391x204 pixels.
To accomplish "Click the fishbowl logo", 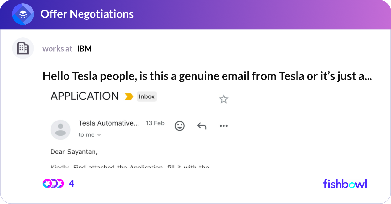I will click(345, 184).
